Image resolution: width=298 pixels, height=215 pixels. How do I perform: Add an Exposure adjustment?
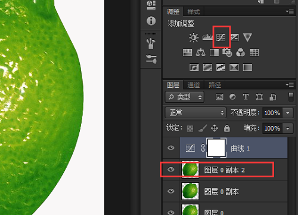(234, 37)
